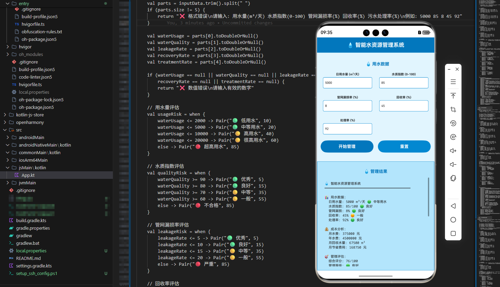The image size is (500, 287).
Task: Collapse the entry folder
Action: pos(8,3)
